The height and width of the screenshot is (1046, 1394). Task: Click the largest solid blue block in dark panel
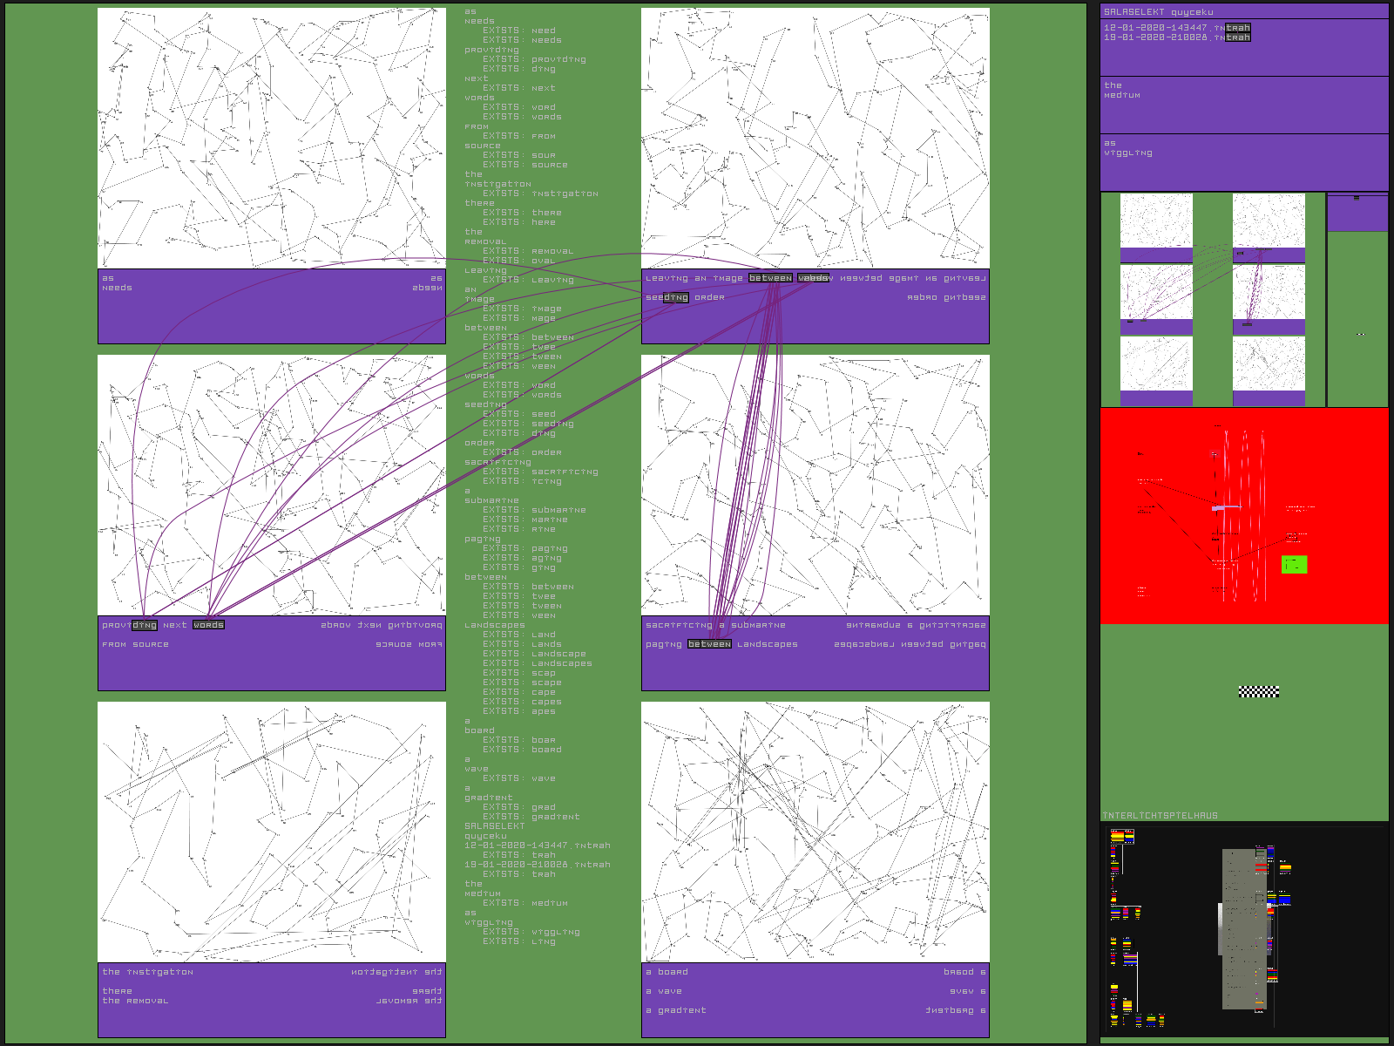[x=1283, y=899]
